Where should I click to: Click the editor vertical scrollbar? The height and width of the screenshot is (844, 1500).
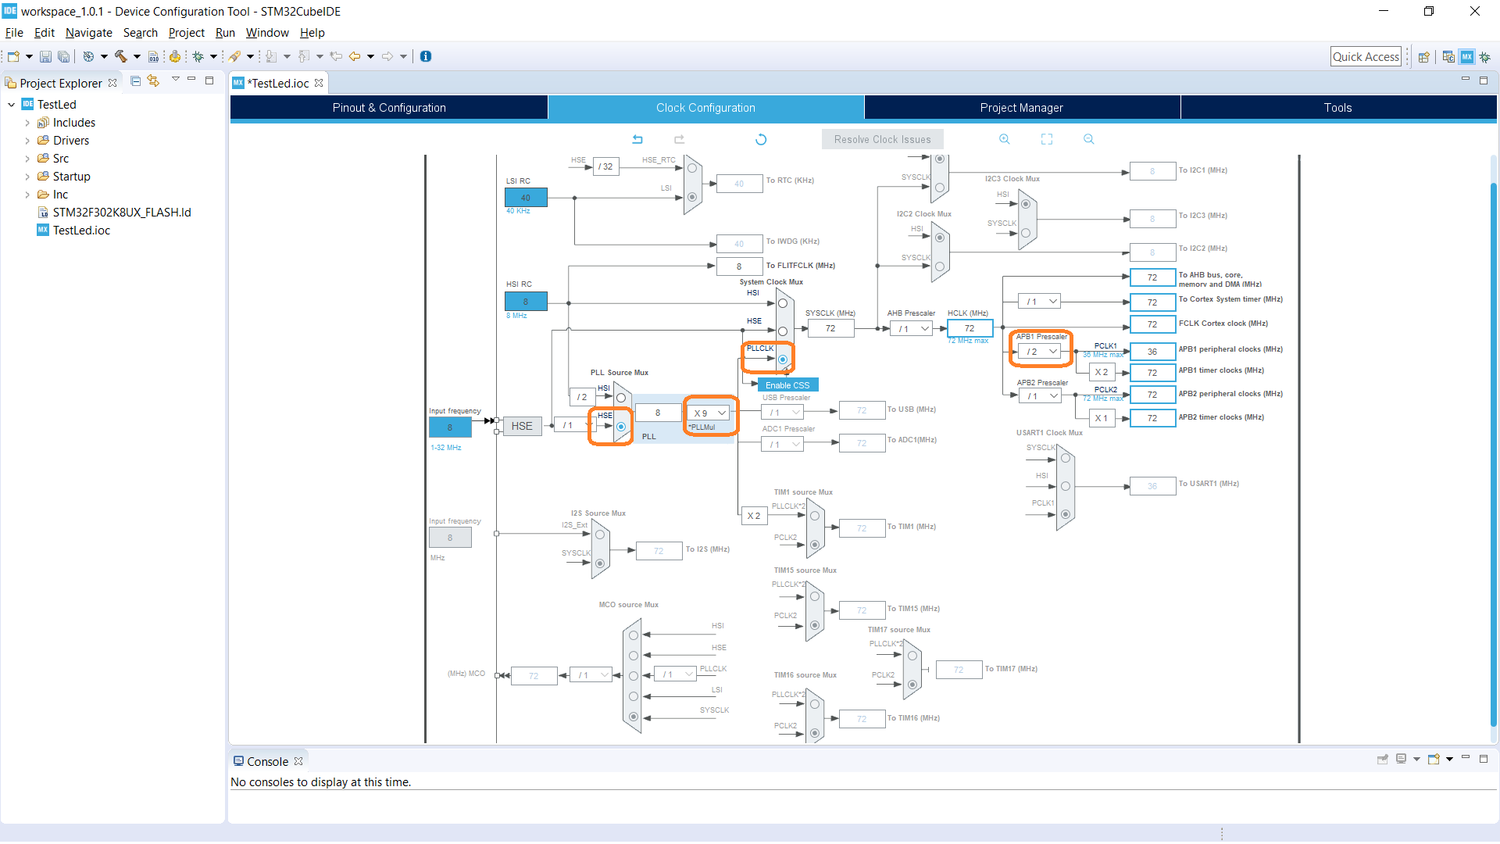1493,453
